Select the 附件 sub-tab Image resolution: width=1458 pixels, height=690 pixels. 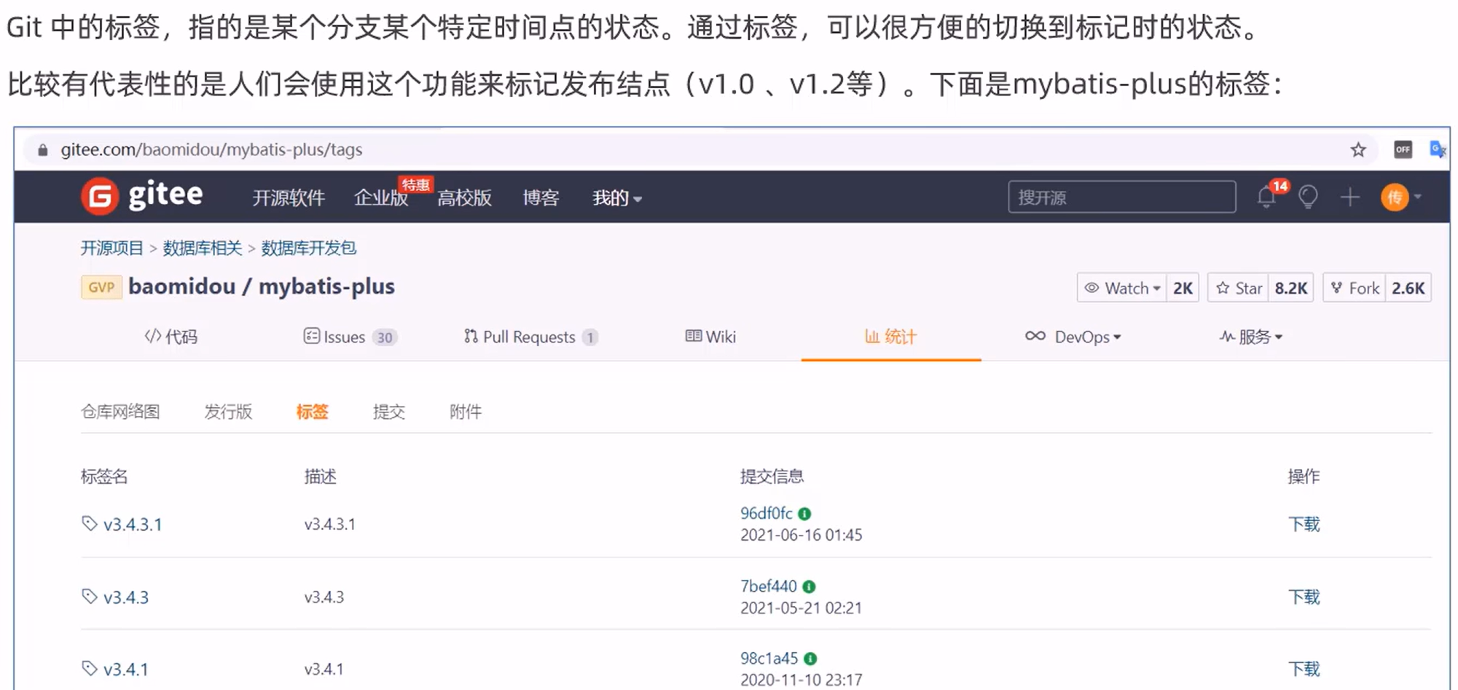pos(466,412)
